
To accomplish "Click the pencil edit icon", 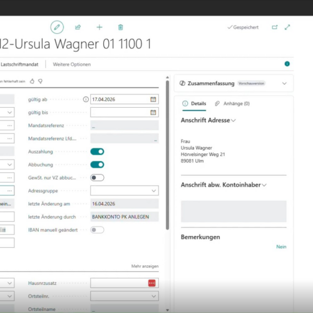I will click(x=57, y=28).
